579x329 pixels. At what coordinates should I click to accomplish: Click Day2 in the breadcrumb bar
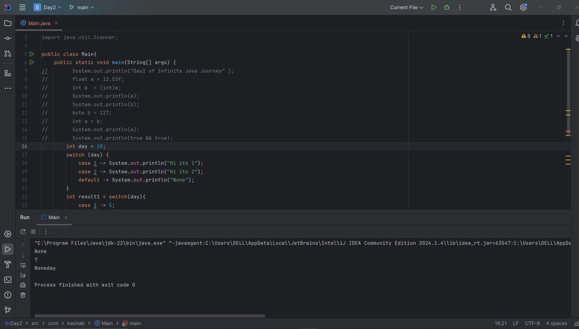[14, 323]
